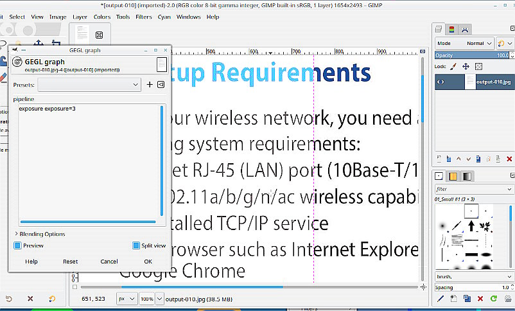This screenshot has width=515, height=311.
Task: Click the Reset button in GEGL graph
Action: [70, 262]
